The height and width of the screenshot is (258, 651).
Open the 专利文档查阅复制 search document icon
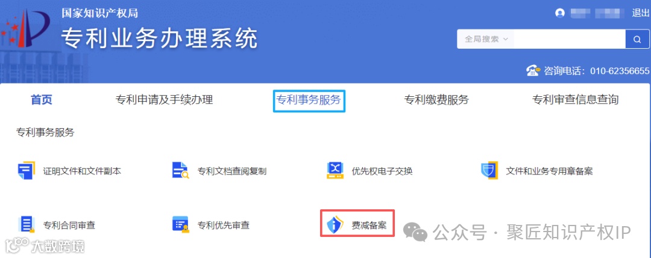click(180, 171)
